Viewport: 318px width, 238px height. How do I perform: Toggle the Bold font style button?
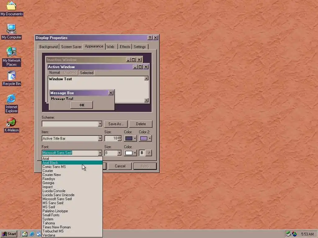point(142,153)
